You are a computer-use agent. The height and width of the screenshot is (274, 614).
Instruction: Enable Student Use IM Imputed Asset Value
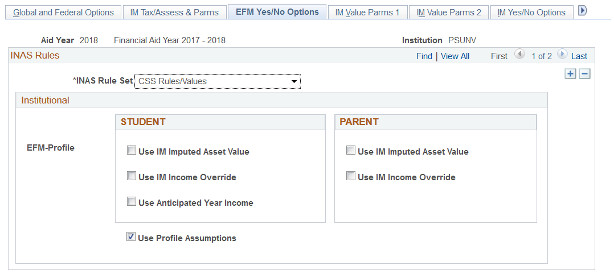click(x=132, y=151)
